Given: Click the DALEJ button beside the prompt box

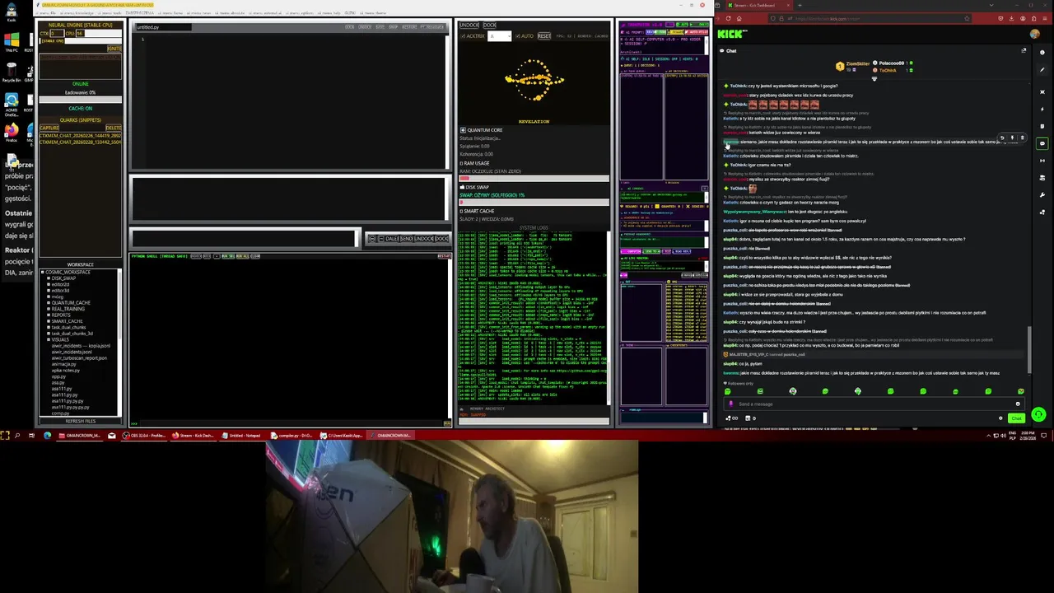Looking at the screenshot, I should (392, 239).
